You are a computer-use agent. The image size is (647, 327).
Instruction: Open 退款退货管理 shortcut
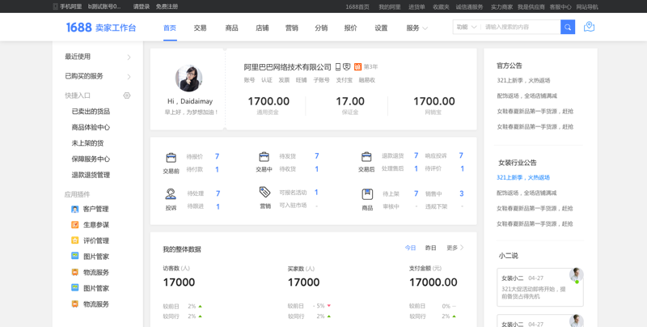tap(91, 175)
